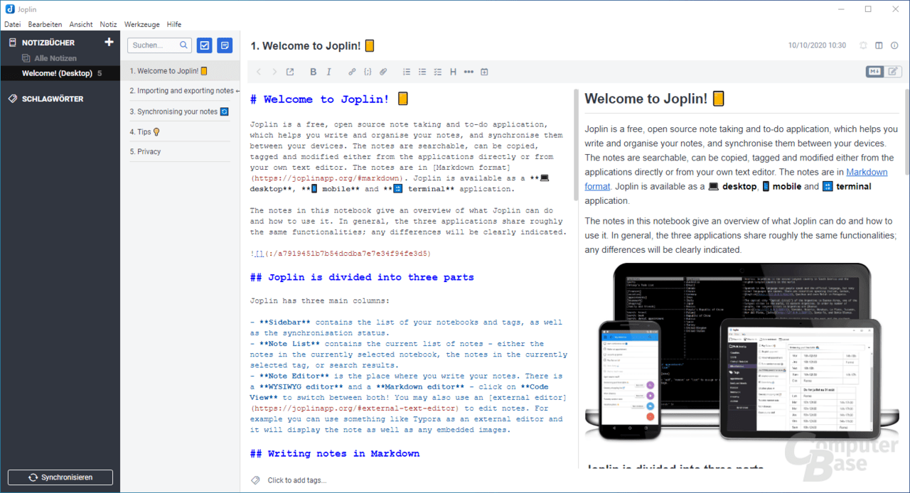This screenshot has width=910, height=493.
Task: Go back in note history
Action: pyautogui.click(x=258, y=72)
